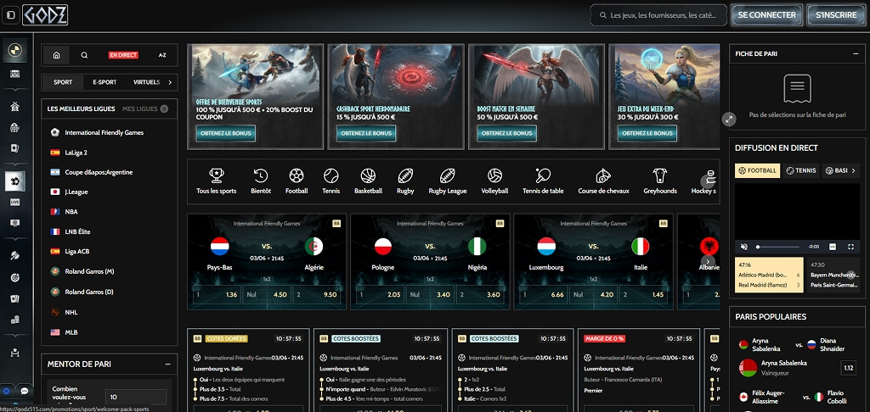Bet on Italie at odds 1.45
The image size is (870, 412).
[642, 295]
